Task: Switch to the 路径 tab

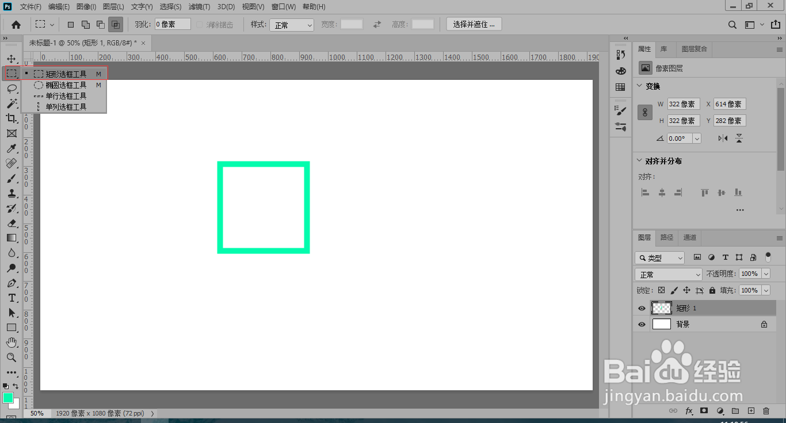Action: coord(667,237)
